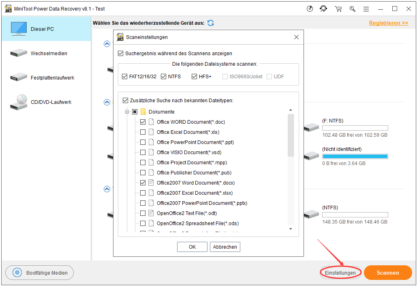Open the hamburger menu in the title bar
This screenshot has height=286, width=417.
pyautogui.click(x=366, y=9)
